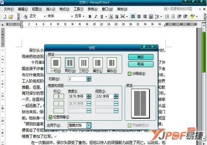
Task: Click the 栏数 number of columns input field
Action: coord(77,79)
